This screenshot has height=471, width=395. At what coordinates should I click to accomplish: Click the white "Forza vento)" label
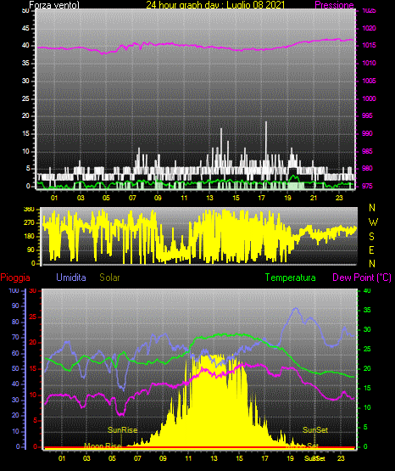[54, 5]
